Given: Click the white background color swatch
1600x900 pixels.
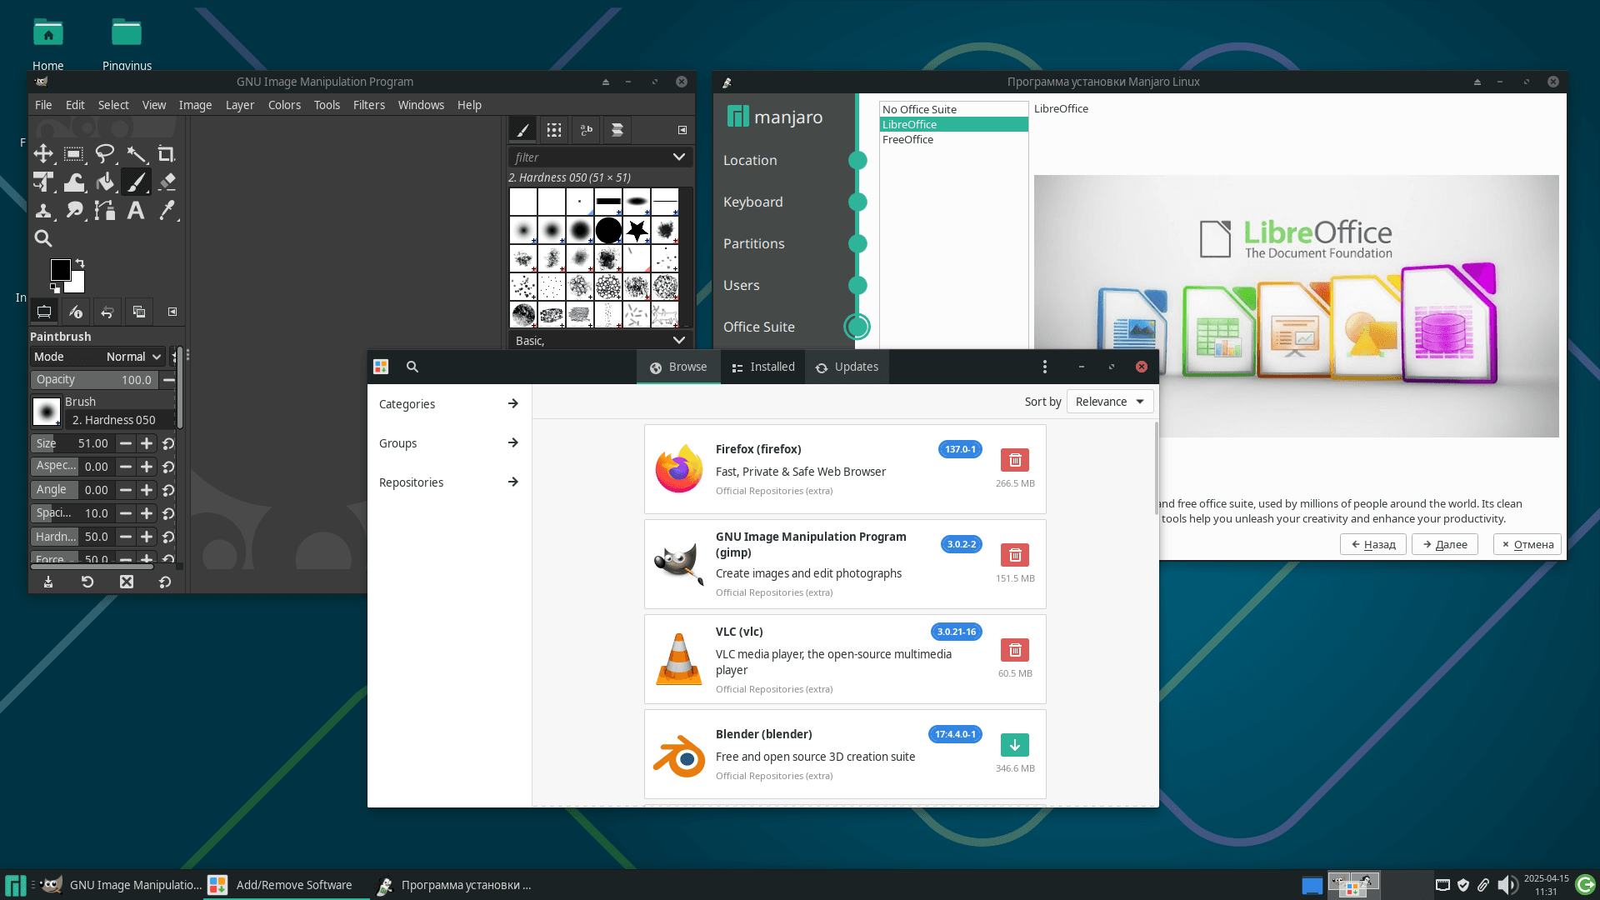Looking at the screenshot, I should (x=77, y=285).
